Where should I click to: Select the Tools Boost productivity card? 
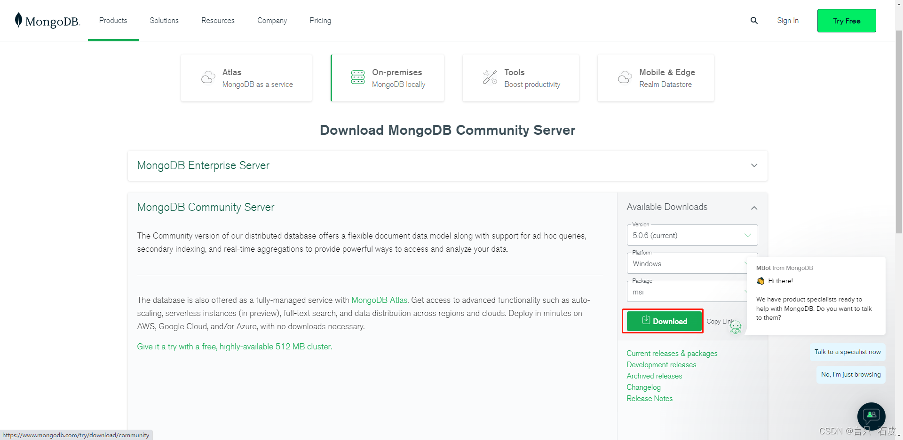(521, 78)
